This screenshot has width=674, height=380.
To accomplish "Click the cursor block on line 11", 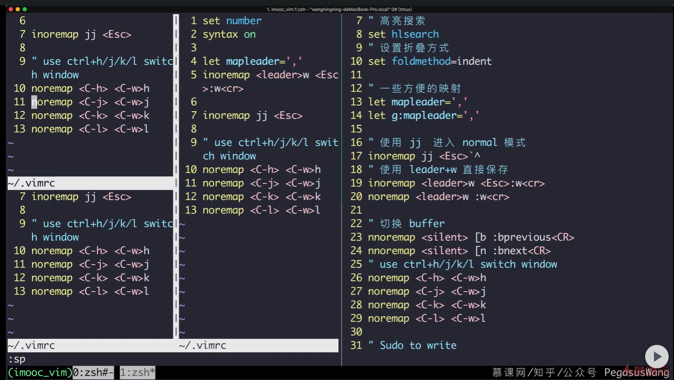I will tap(34, 102).
